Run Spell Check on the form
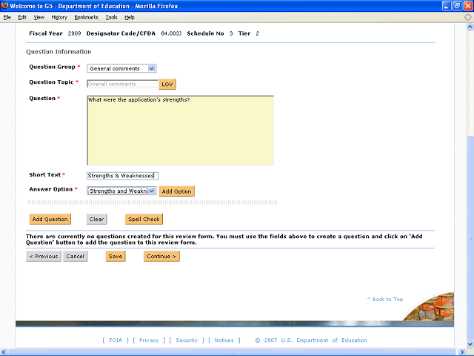The width and height of the screenshot is (474, 356). point(144,220)
